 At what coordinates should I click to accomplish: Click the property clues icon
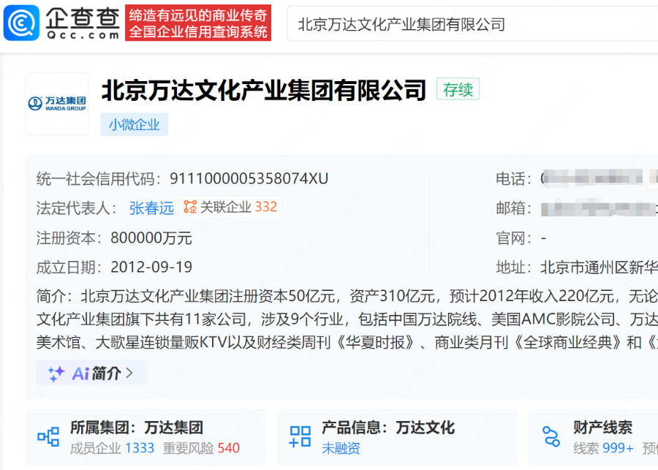[551, 437]
